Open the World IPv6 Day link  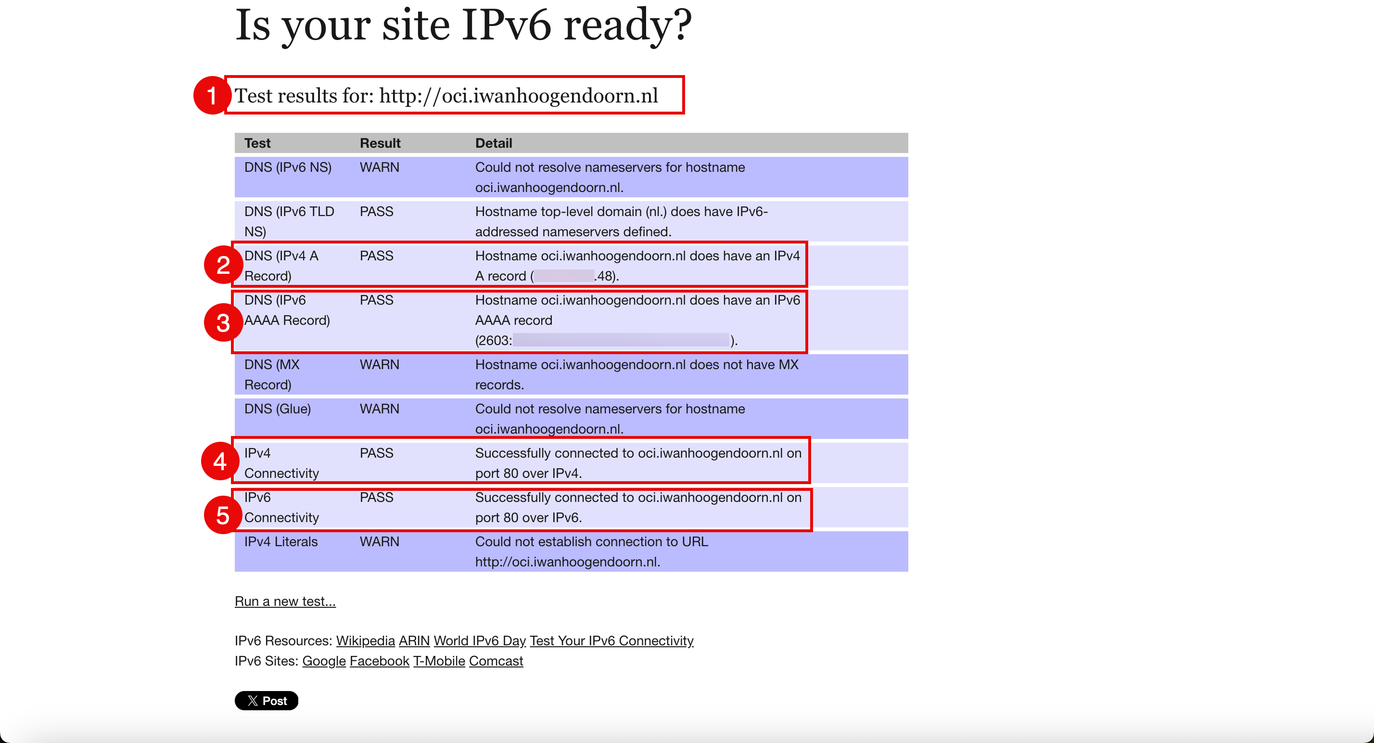tap(480, 641)
